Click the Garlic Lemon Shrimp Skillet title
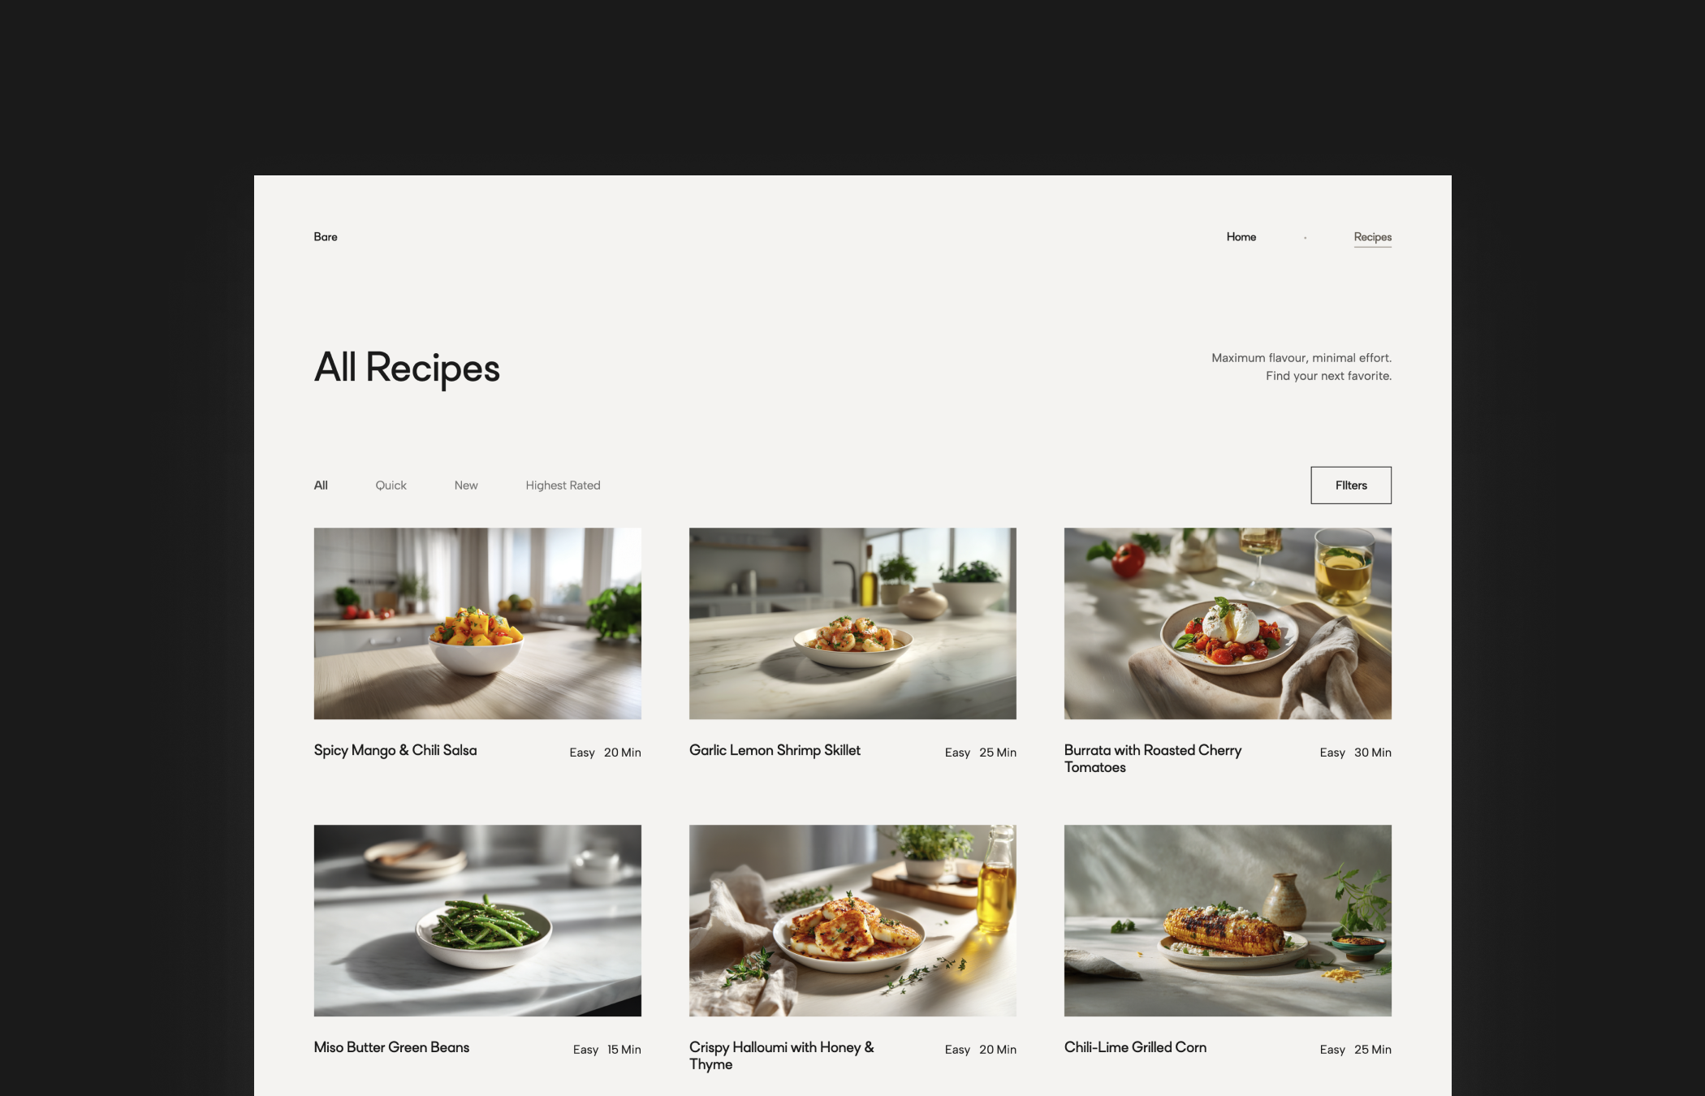1705x1096 pixels. [x=775, y=751]
